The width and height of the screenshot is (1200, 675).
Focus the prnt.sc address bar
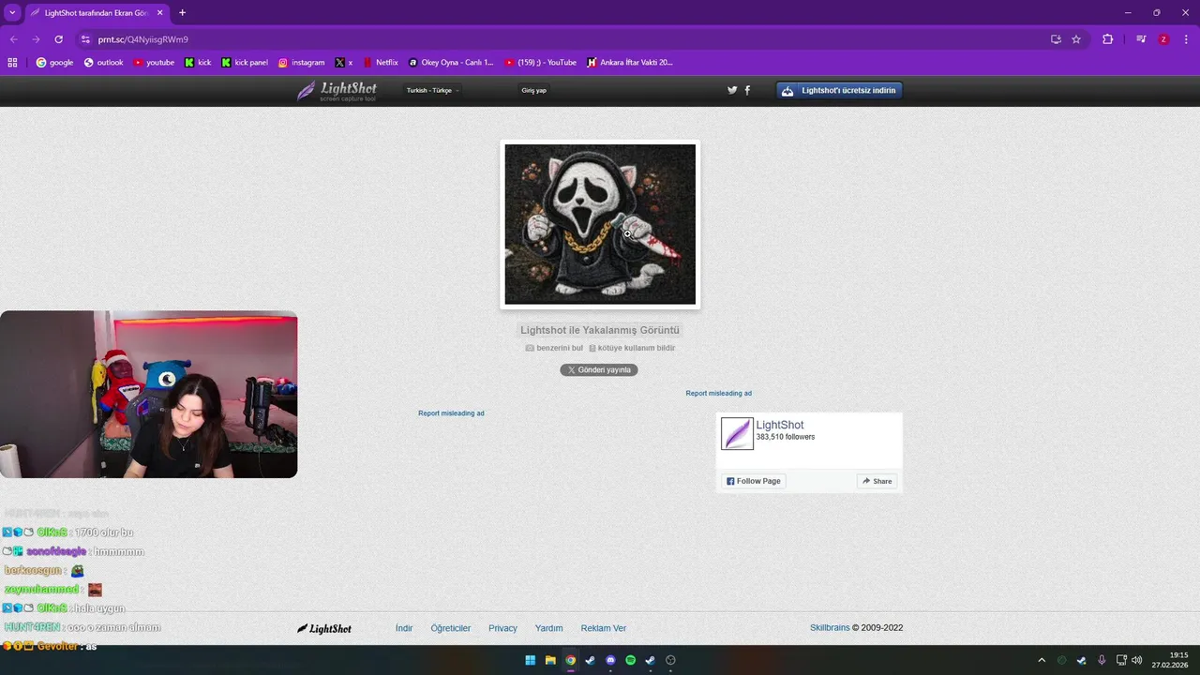[562, 39]
